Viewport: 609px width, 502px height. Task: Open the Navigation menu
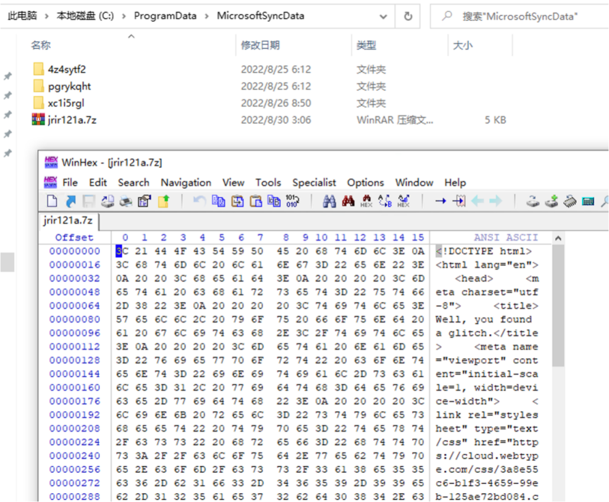(186, 182)
